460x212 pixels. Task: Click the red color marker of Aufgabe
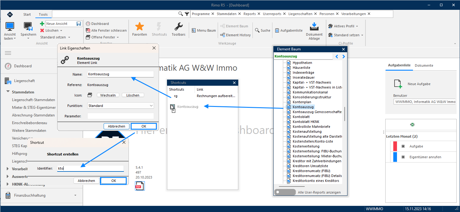395,146
